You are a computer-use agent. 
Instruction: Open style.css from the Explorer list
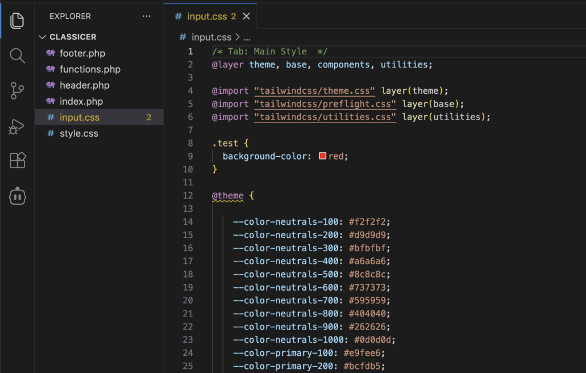coord(78,133)
